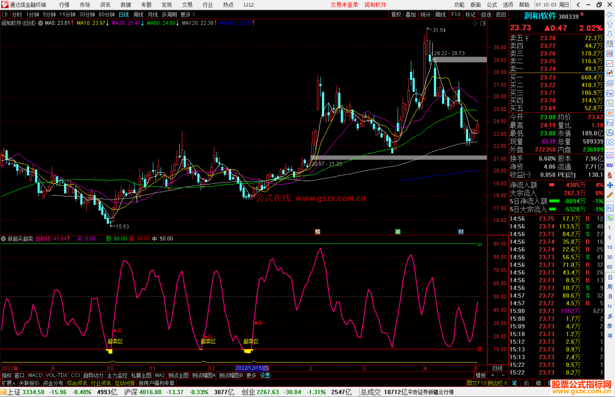Toggle the side panel icon above the chart
615x397 pixels.
(5, 14)
